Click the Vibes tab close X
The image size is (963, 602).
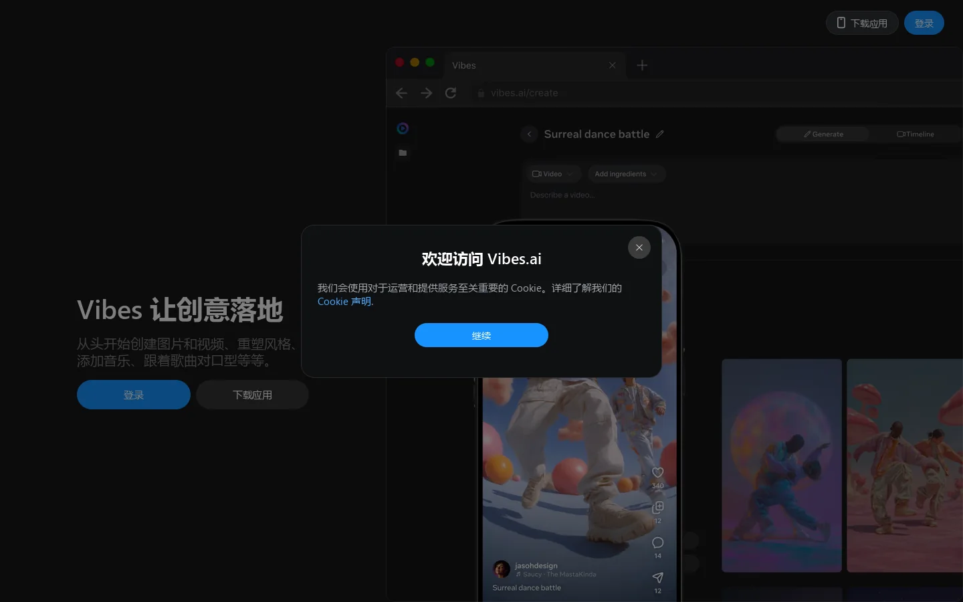pos(612,65)
